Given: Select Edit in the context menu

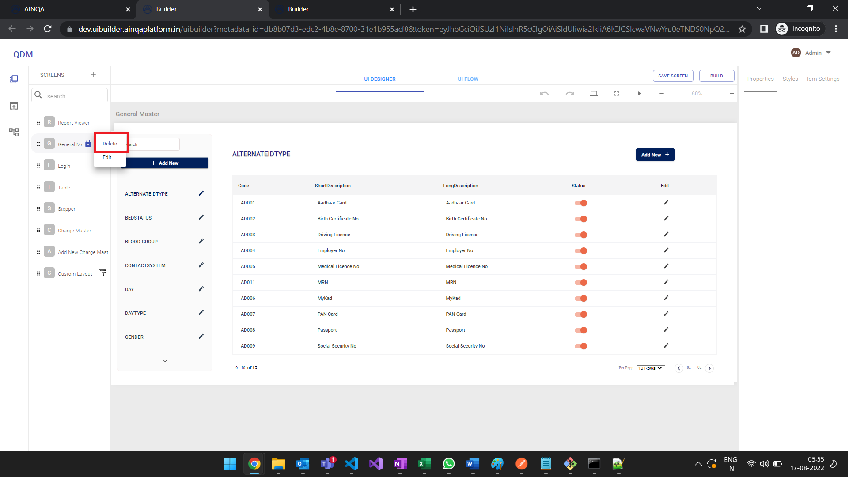Looking at the screenshot, I should 107,157.
